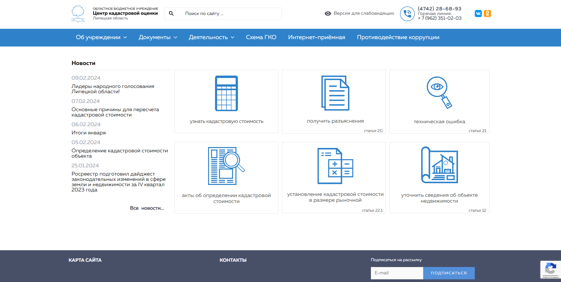Click the phone hotline icon
This screenshot has height=282, width=561.
tap(407, 14)
